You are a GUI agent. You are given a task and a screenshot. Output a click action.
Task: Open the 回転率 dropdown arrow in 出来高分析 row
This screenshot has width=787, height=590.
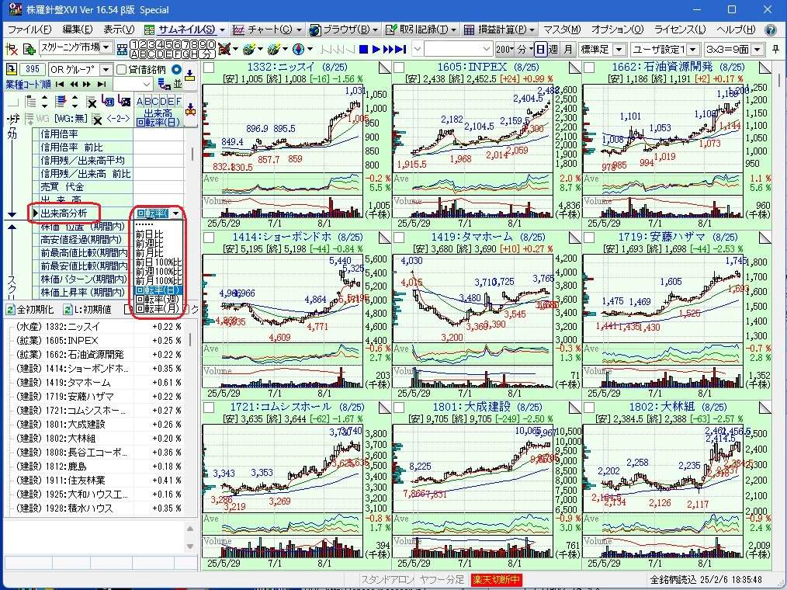pyautogui.click(x=175, y=213)
